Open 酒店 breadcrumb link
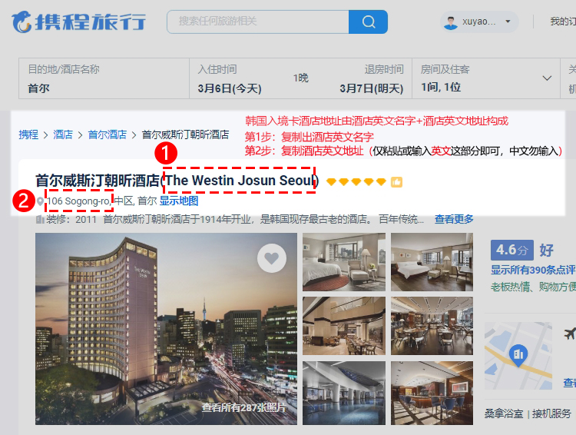The height and width of the screenshot is (435, 576). click(x=63, y=134)
